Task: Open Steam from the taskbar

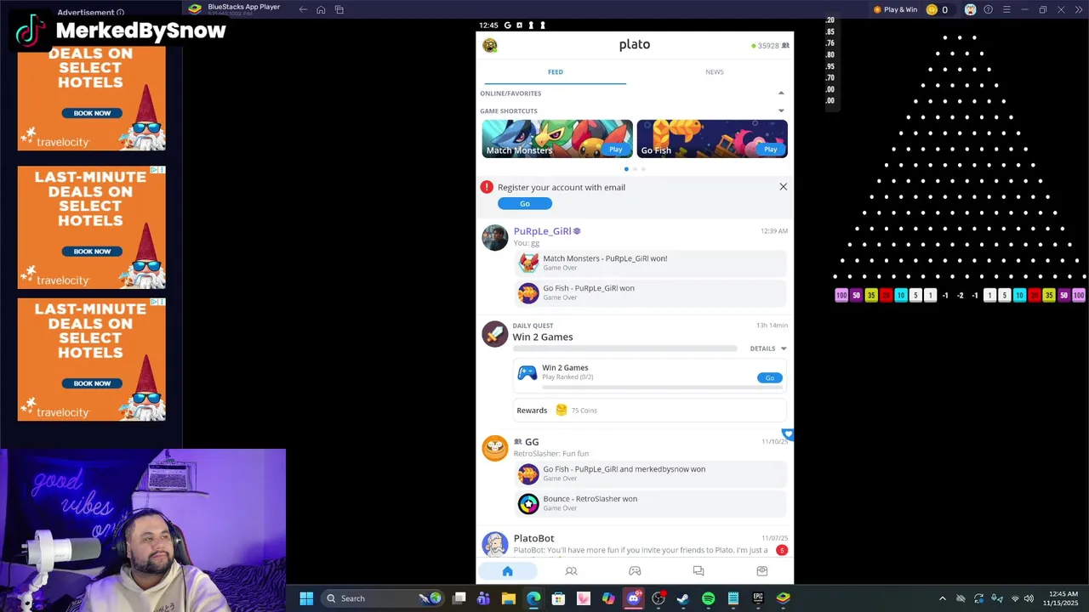Action: tap(683, 598)
